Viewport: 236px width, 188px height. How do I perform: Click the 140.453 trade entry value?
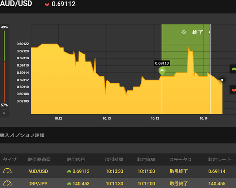pos(81,184)
